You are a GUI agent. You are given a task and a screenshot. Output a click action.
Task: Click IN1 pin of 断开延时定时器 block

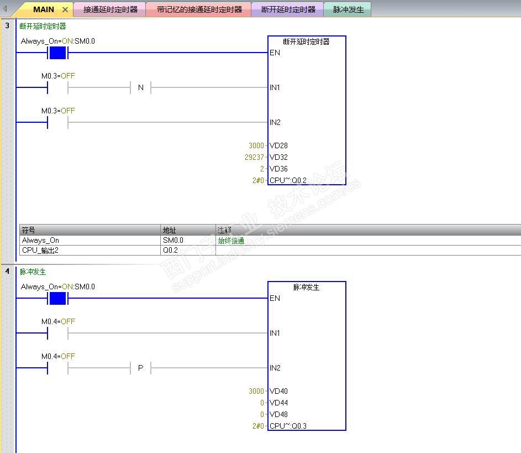pos(275,87)
